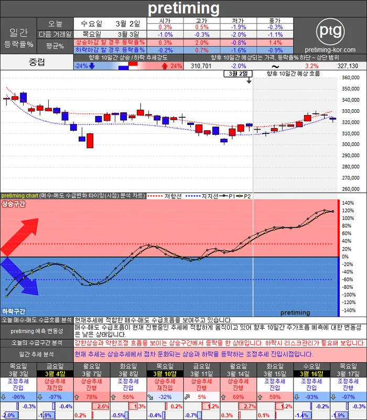Click the 오늘 매수-매도 수급흐름 분석 label
Viewport: 367px width, 420px height.
pos(37,320)
